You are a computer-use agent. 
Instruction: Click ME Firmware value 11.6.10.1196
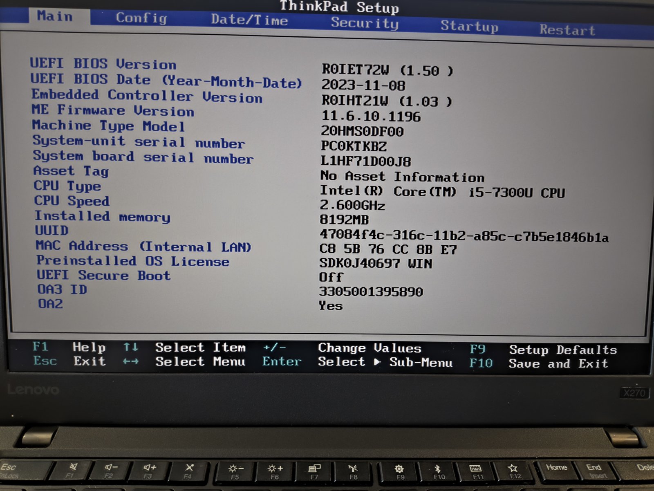371,116
